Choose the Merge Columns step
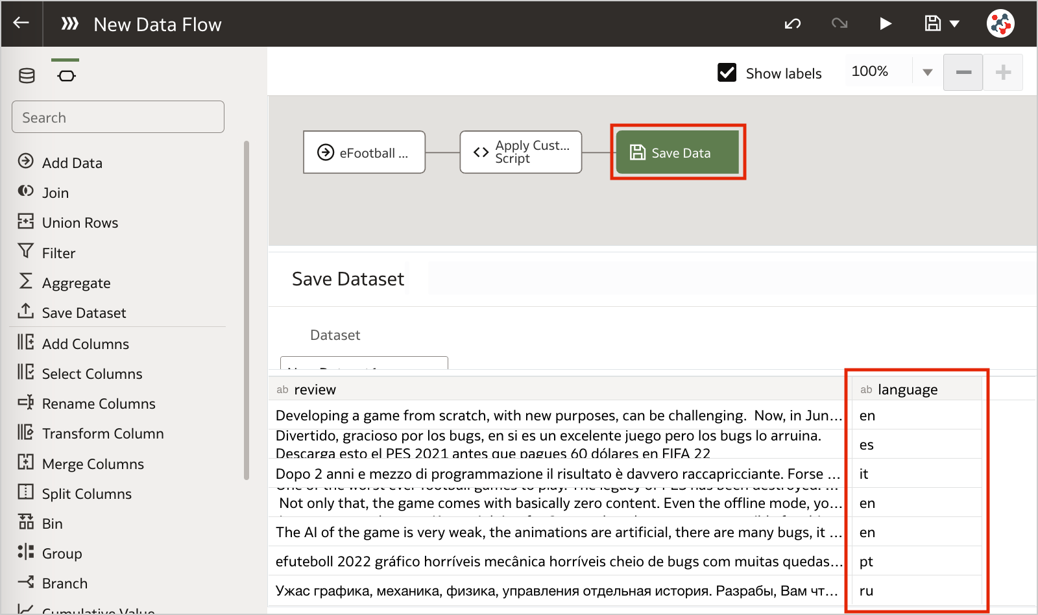This screenshot has height=615, width=1038. click(x=81, y=463)
